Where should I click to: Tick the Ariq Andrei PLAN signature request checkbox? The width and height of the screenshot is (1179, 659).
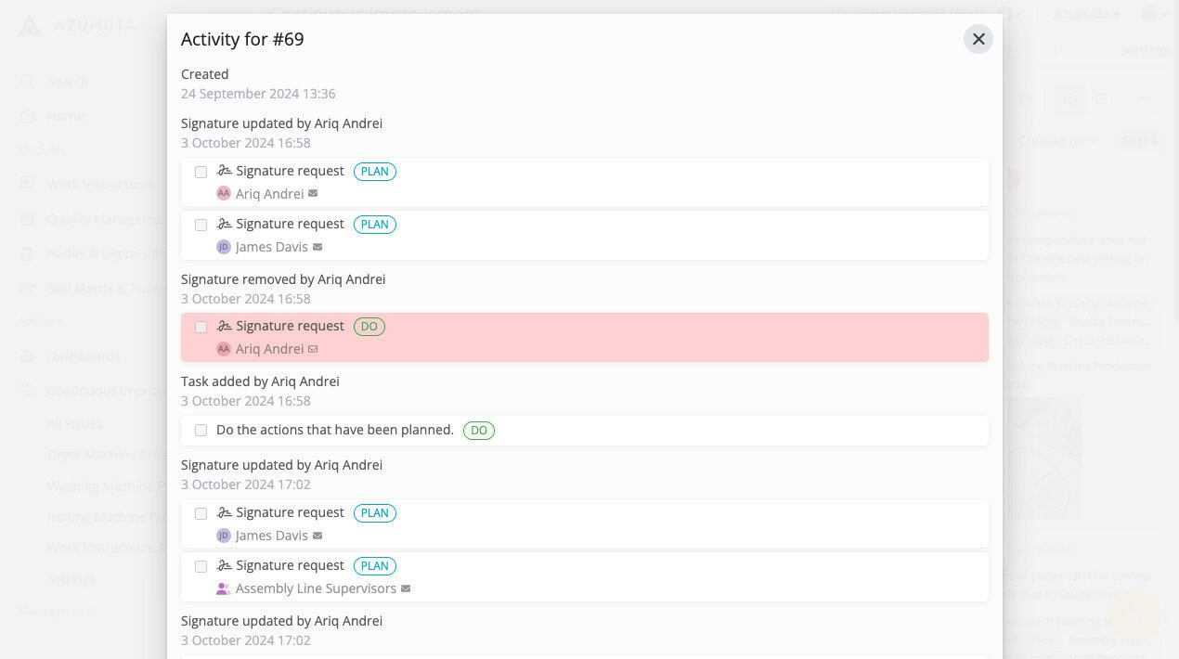201,172
